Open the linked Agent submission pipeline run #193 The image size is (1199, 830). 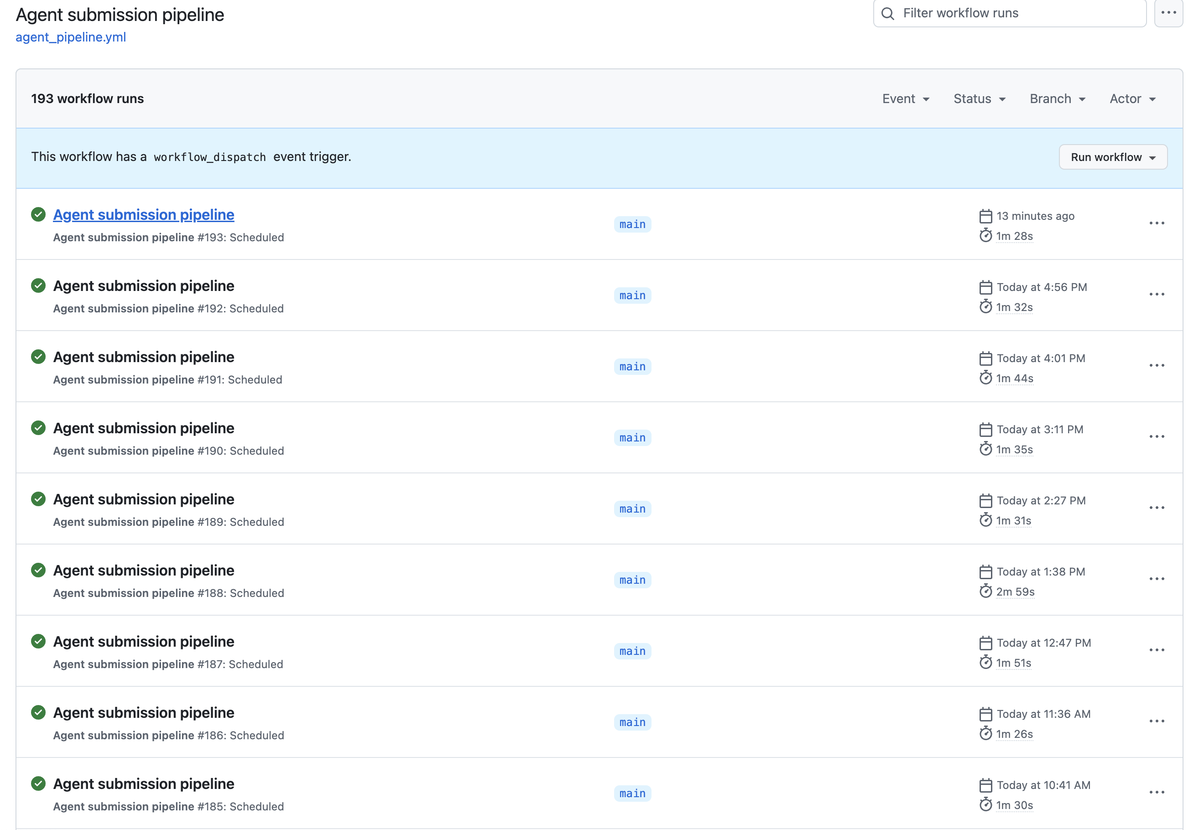pos(144,215)
